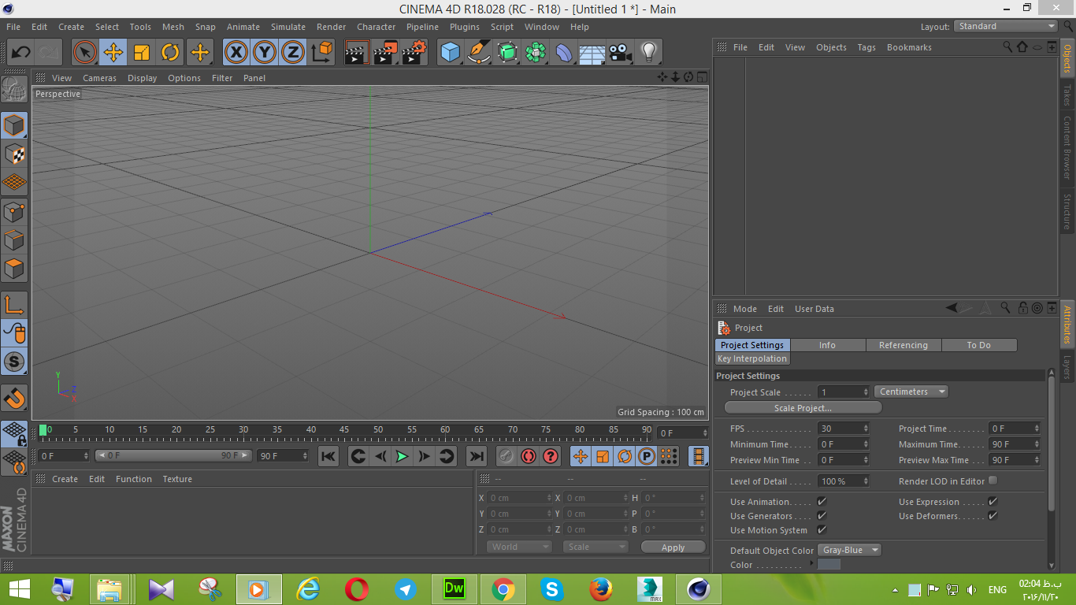Activate the Move tool in top toolbar

[x=113, y=53]
